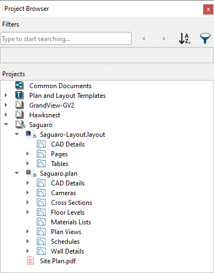Expand the Cross Sections folder
Screen dimensions: 214x273
pyautogui.click(x=28, y=202)
